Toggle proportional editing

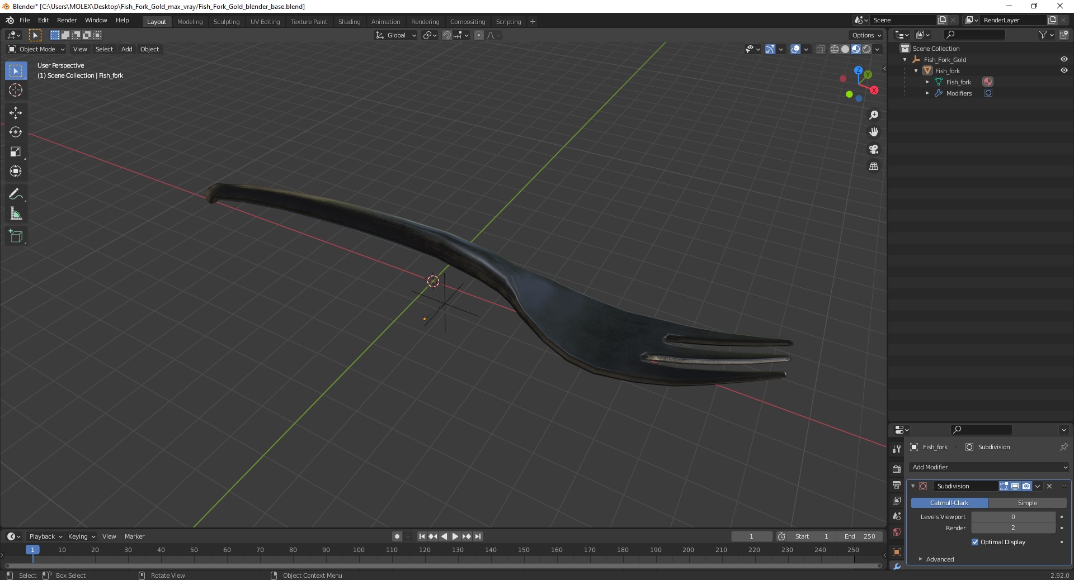pyautogui.click(x=479, y=35)
